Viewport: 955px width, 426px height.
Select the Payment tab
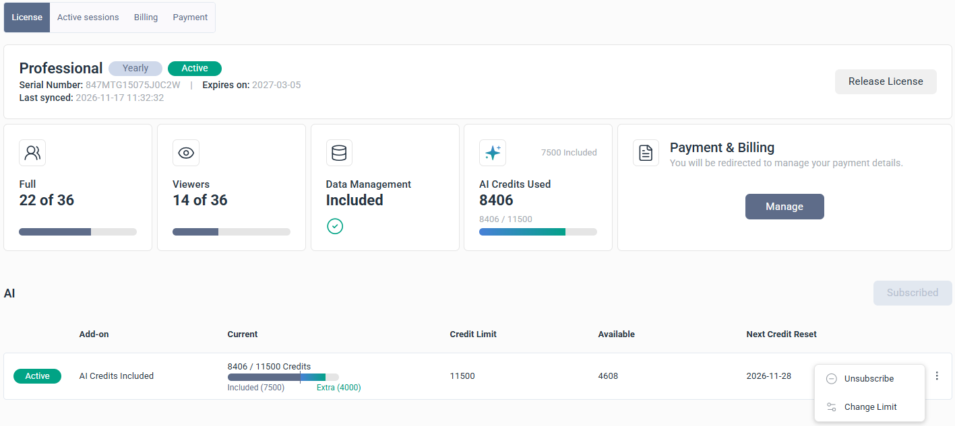[190, 17]
